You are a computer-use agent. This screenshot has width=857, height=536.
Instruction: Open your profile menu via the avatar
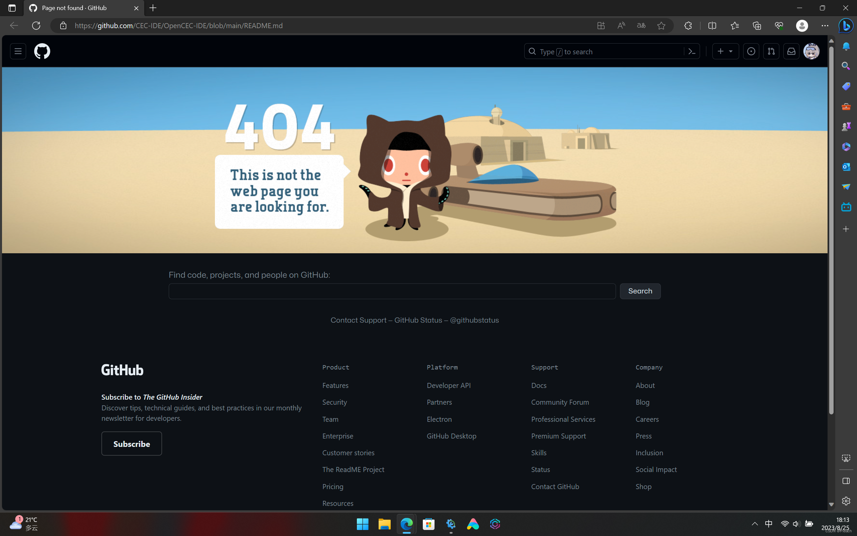click(x=811, y=51)
